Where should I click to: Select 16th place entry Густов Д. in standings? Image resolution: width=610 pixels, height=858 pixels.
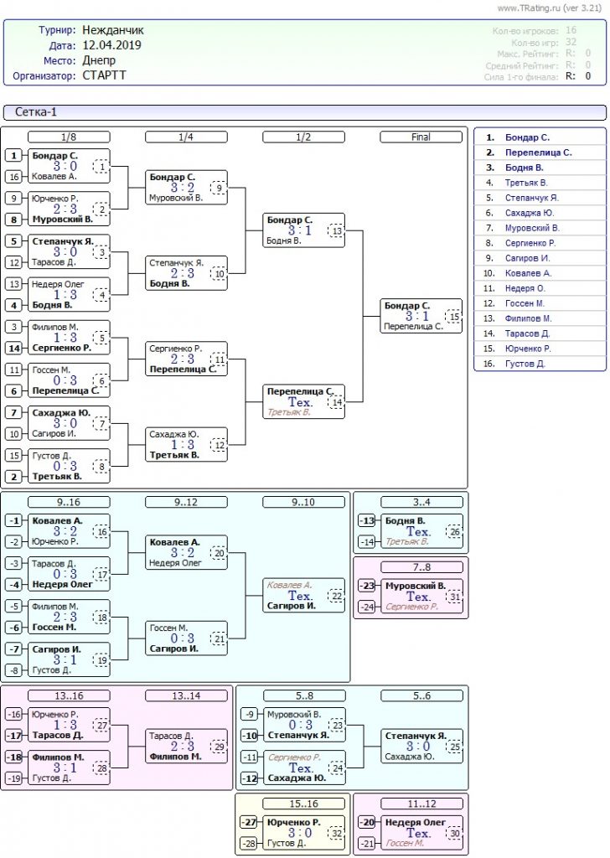click(x=524, y=364)
